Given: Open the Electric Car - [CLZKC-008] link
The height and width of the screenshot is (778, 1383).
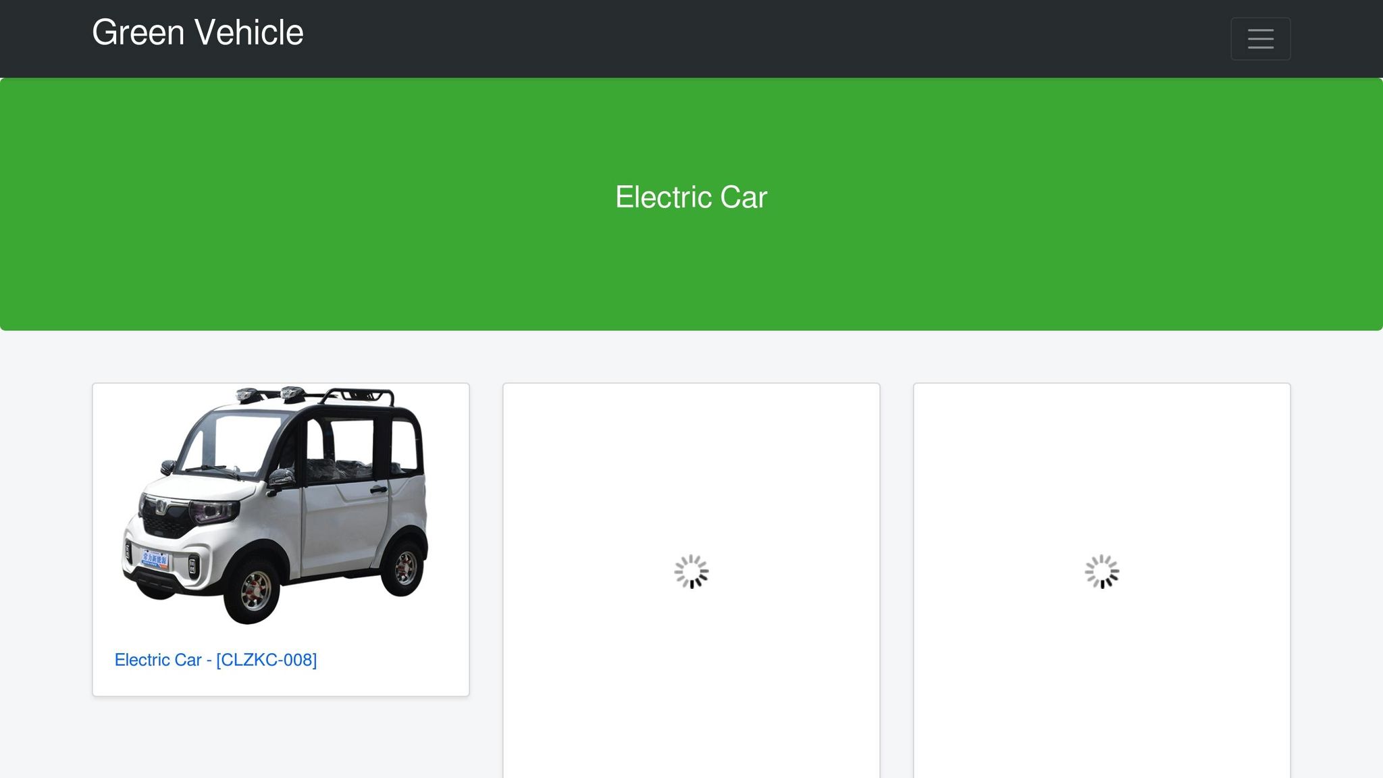Looking at the screenshot, I should click(x=215, y=660).
